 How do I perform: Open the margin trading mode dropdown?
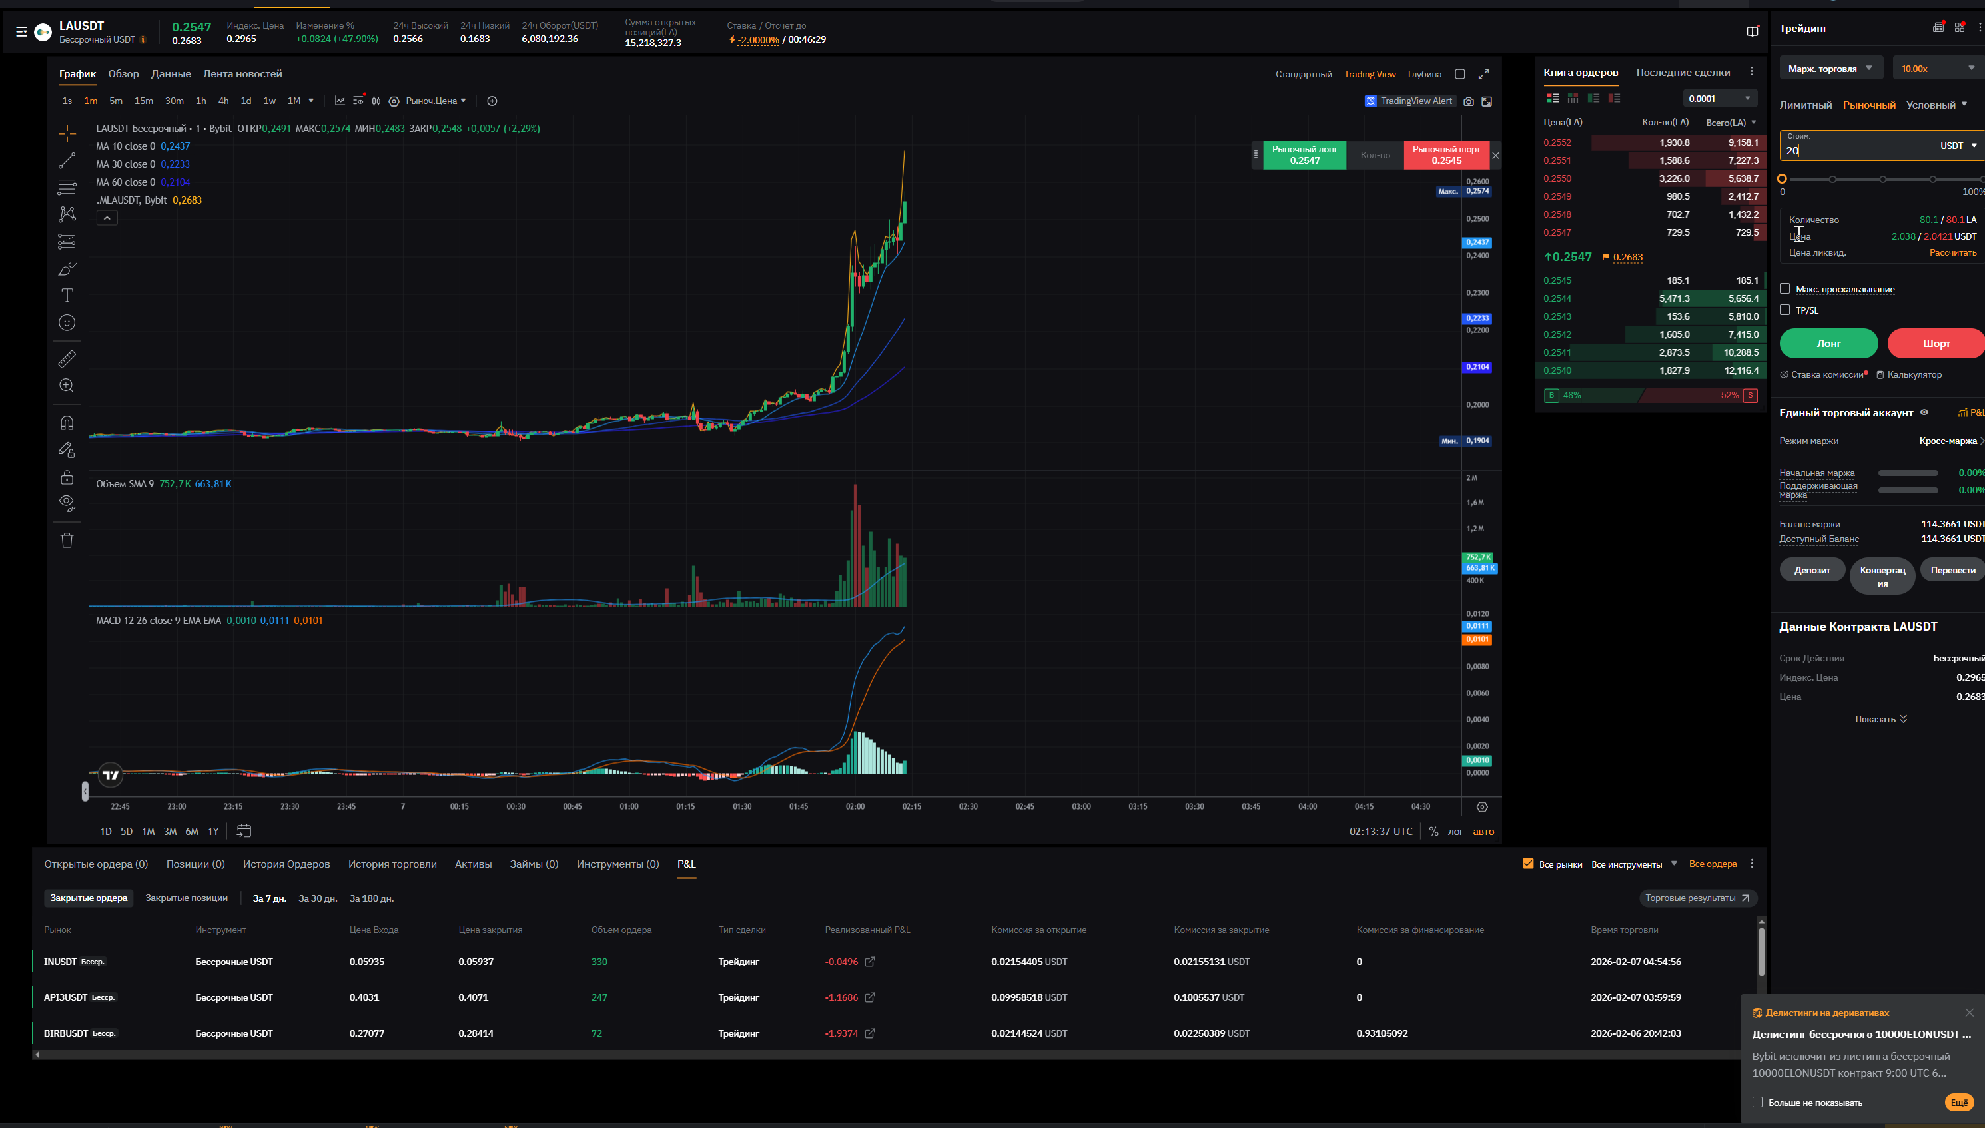tap(1829, 68)
